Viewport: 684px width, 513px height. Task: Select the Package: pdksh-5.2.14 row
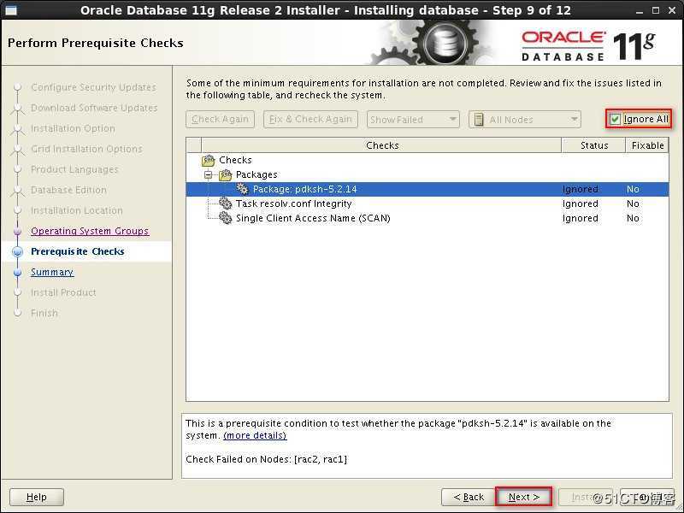[x=427, y=189]
